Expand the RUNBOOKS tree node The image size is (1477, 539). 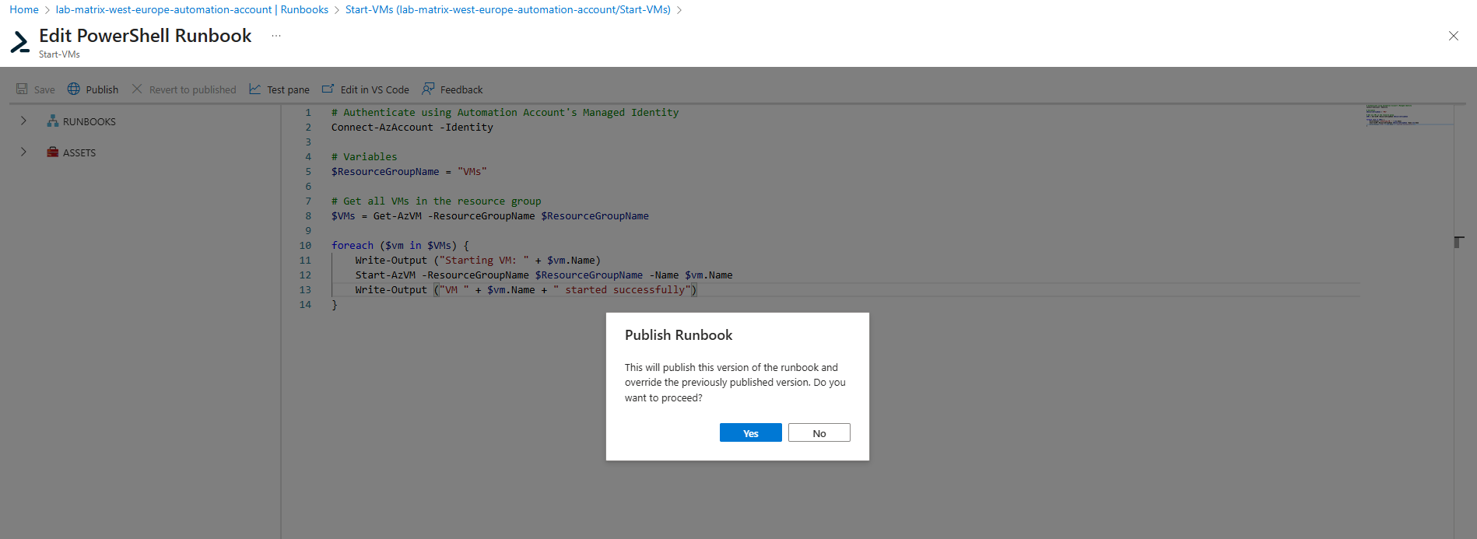click(23, 121)
